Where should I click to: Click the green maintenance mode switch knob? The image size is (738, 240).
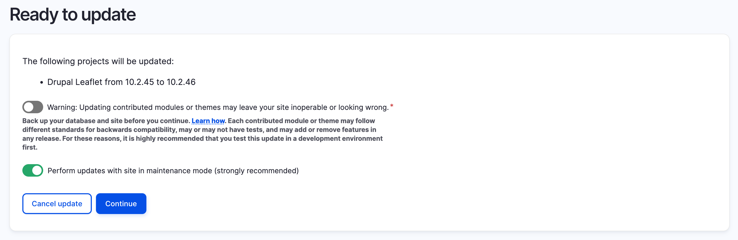tap(36, 170)
